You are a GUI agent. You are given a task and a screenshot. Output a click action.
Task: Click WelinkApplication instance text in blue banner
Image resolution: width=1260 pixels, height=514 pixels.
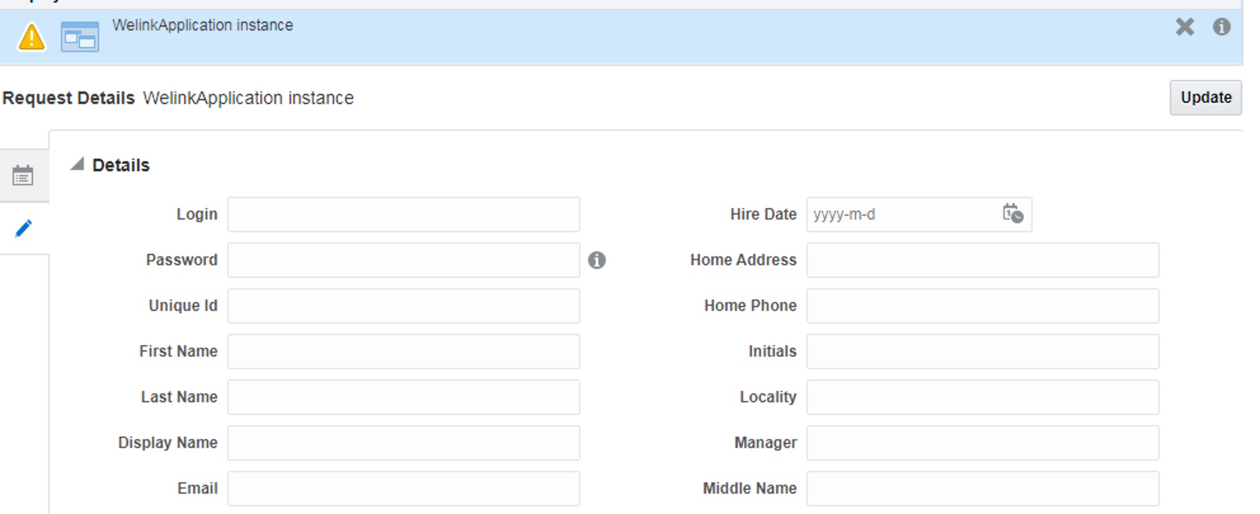203,25
